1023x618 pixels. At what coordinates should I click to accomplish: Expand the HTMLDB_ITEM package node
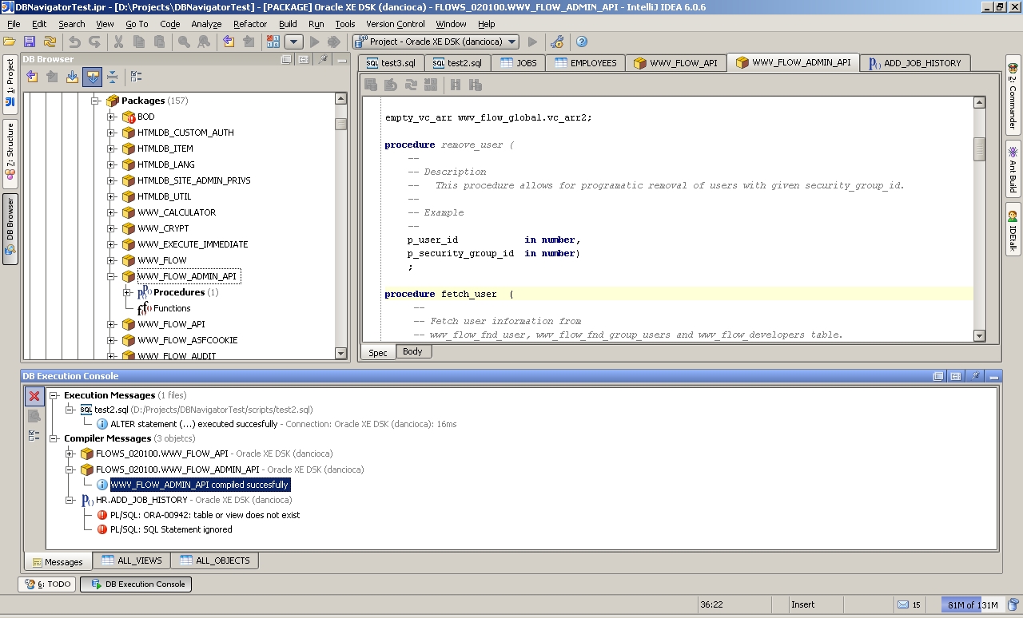click(111, 149)
